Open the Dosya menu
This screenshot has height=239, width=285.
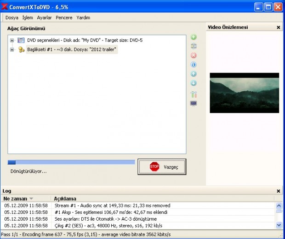coord(11,17)
